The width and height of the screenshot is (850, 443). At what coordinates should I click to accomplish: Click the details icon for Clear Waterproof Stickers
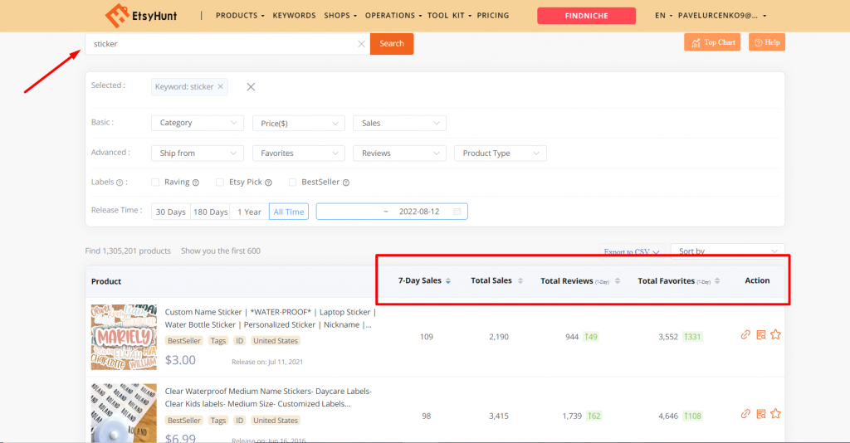pos(760,413)
